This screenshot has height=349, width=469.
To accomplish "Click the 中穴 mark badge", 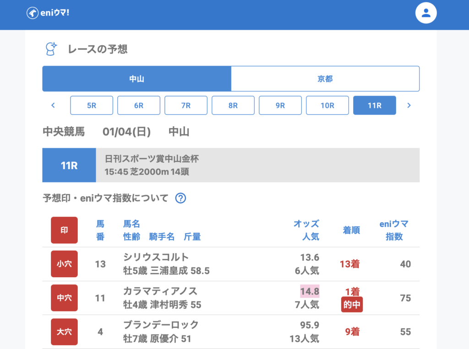I will (64, 298).
